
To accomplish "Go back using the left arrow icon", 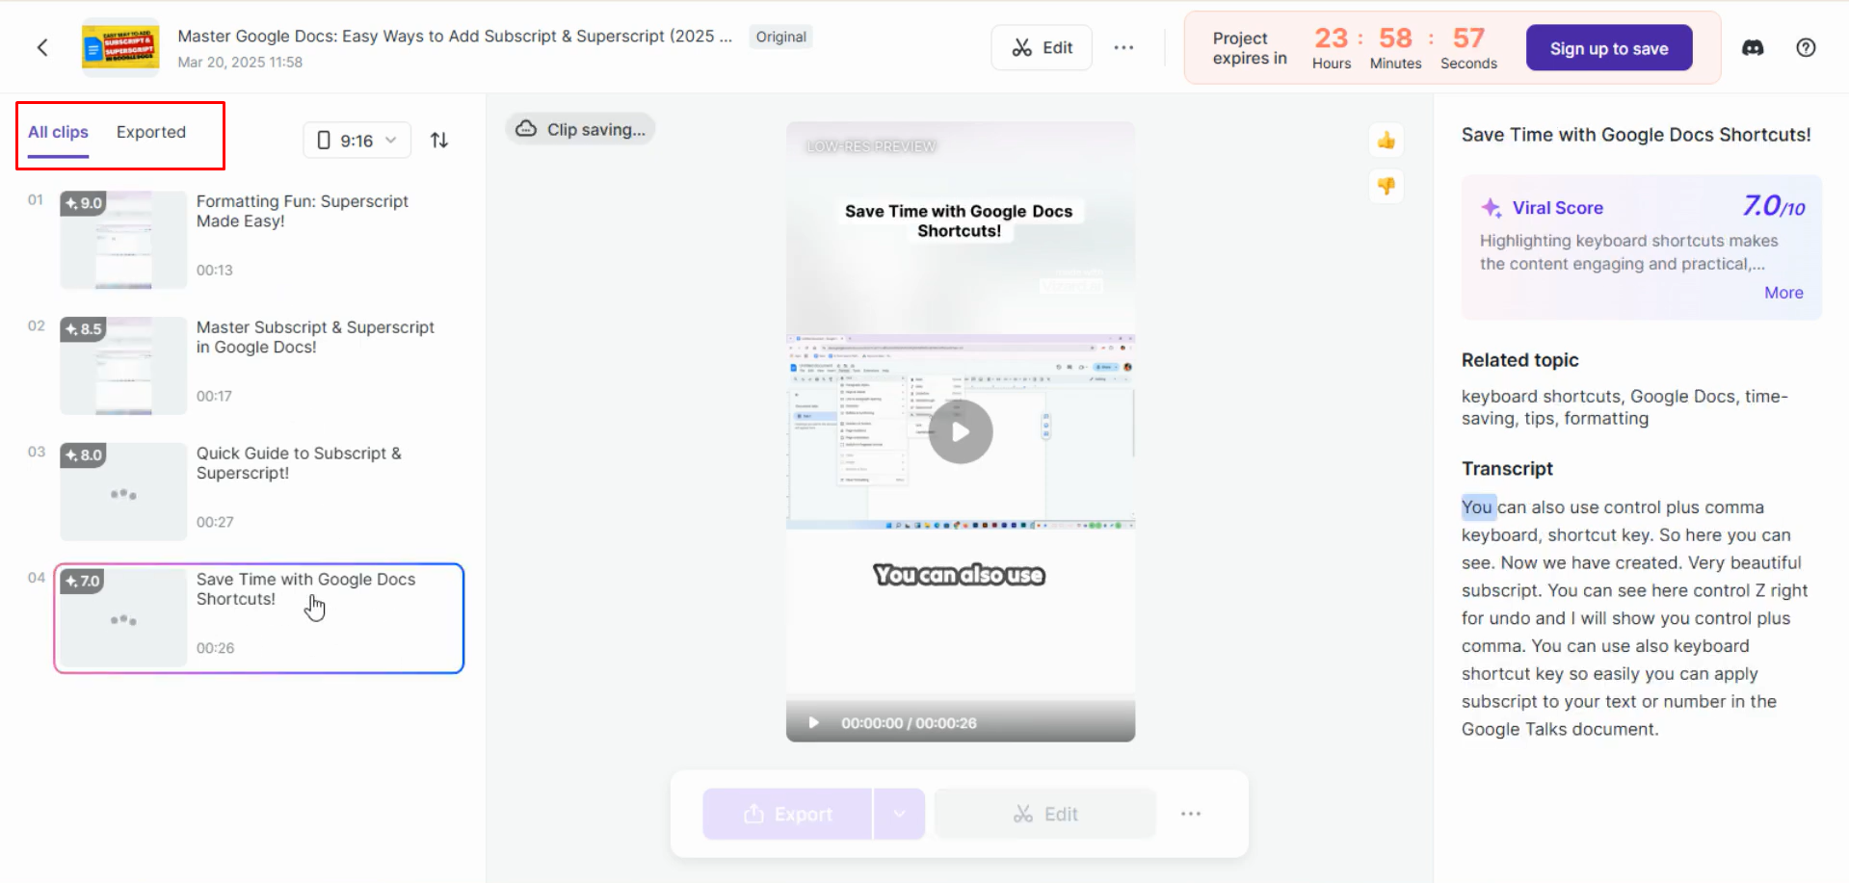I will [42, 47].
